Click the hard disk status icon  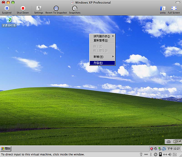coord(160,154)
